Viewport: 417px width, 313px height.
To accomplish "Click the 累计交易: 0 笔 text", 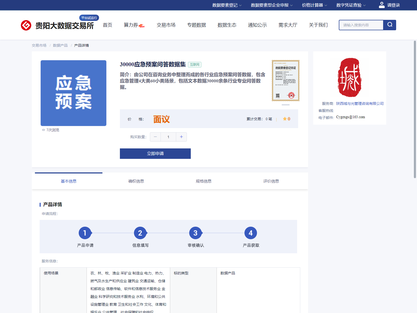I will (259, 119).
